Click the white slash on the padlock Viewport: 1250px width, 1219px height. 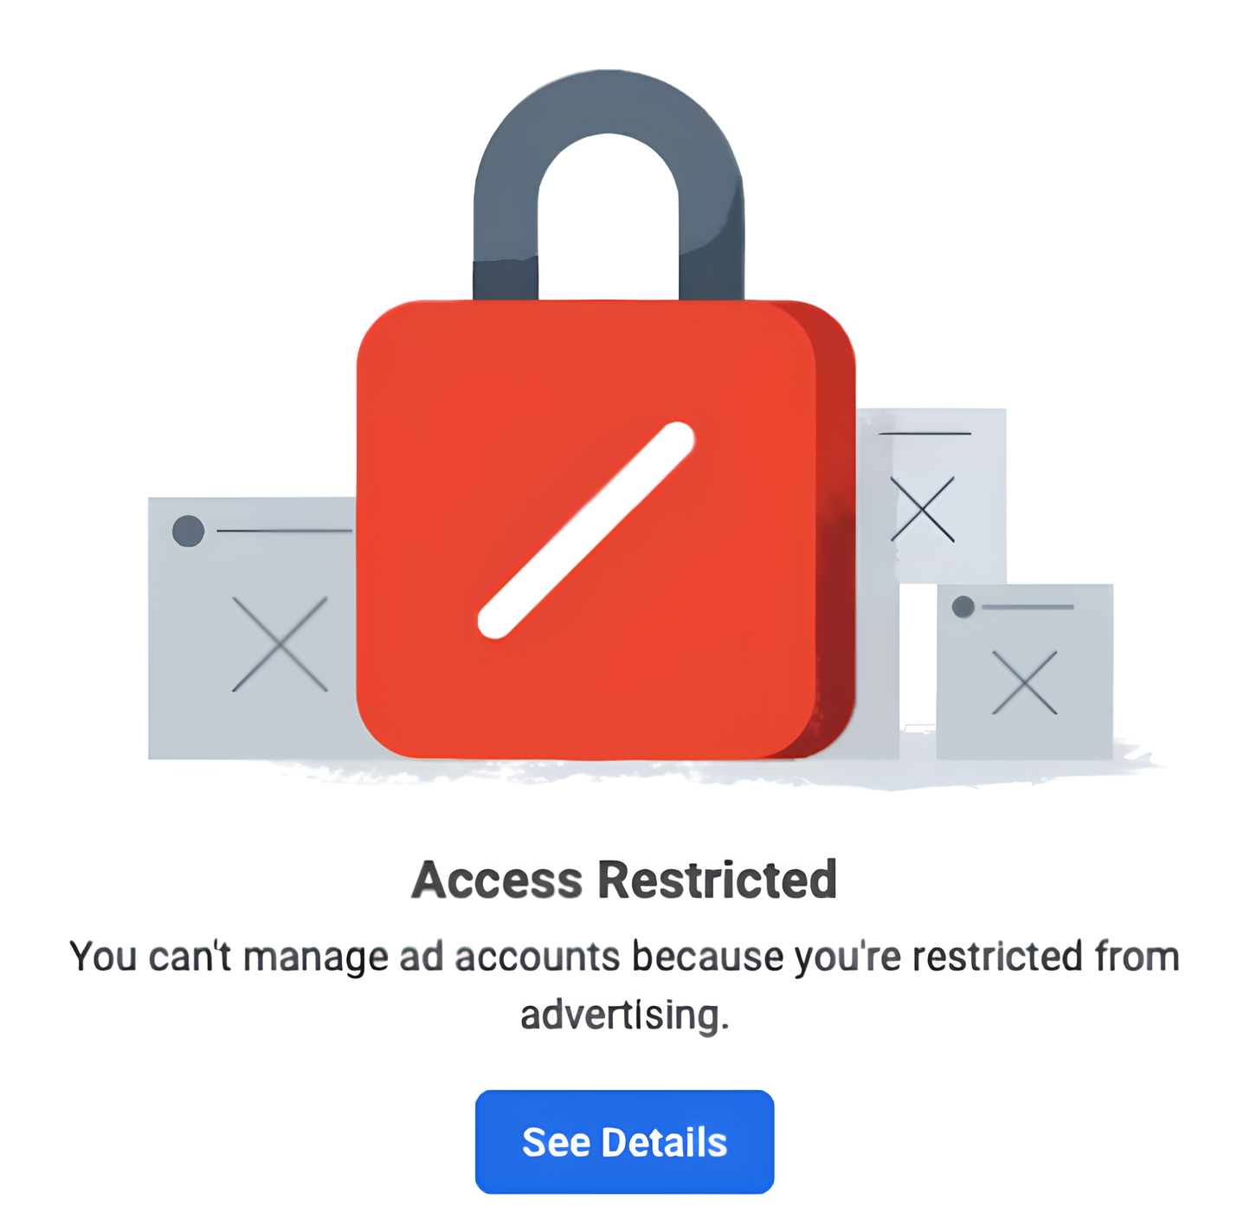click(x=586, y=530)
